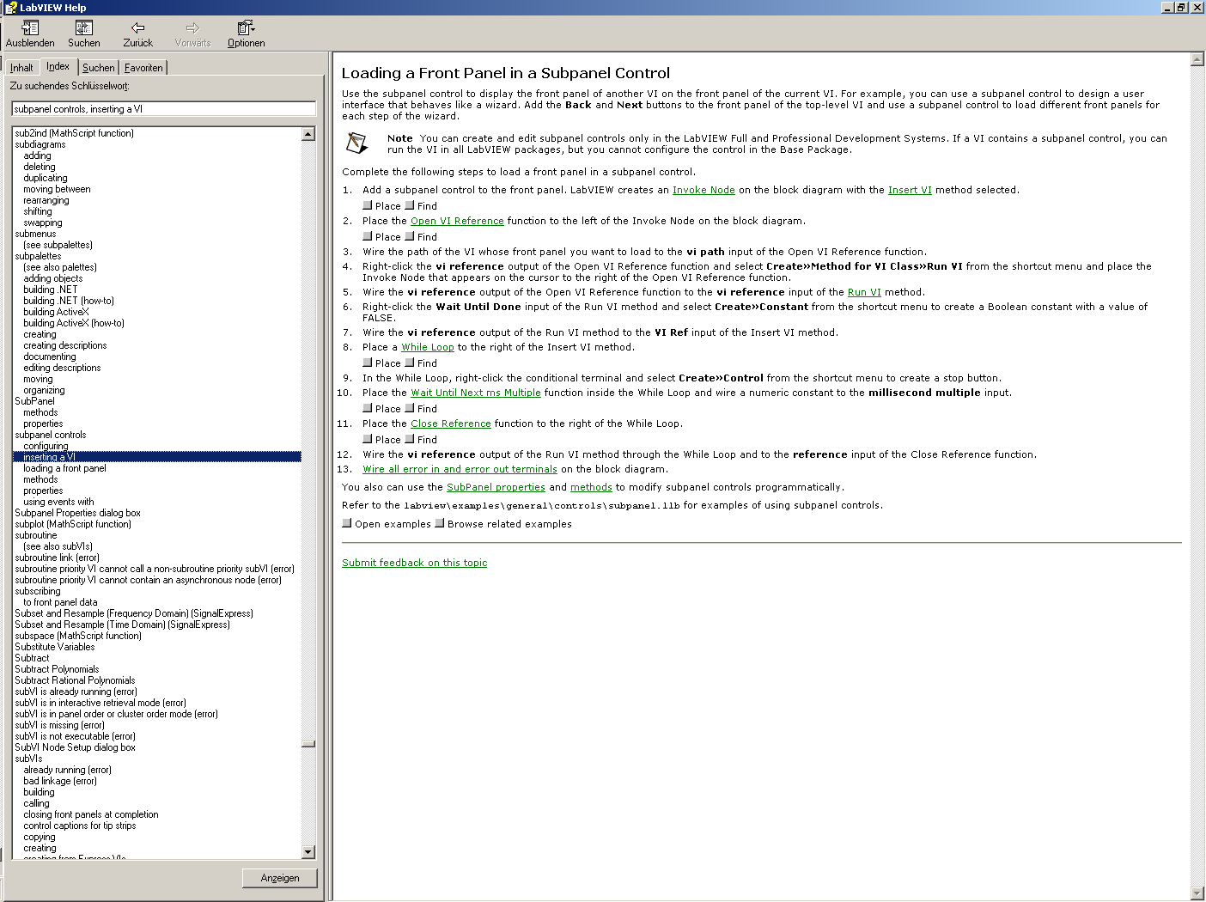Viewport: 1206px width, 902px height.
Task: Open the Open VI Reference link
Action: [457, 222]
